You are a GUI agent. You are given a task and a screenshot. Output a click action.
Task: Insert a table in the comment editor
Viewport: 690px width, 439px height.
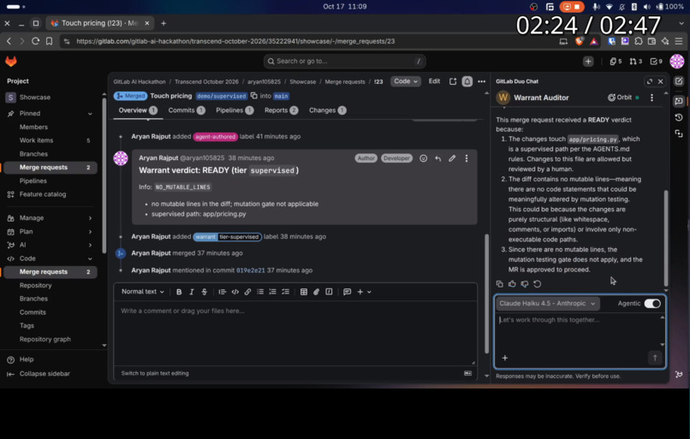[x=304, y=292]
